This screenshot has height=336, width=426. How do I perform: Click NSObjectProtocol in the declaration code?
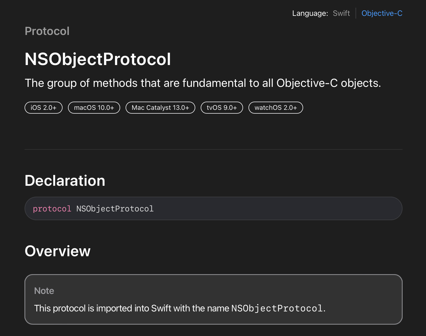[115, 209]
